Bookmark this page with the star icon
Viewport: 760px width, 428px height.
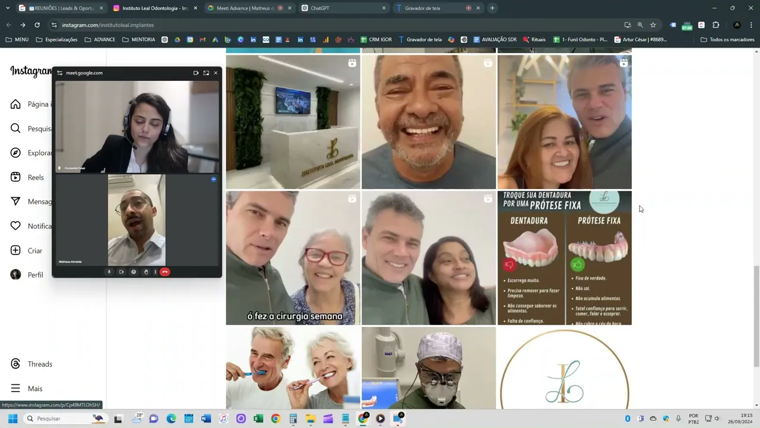point(653,25)
